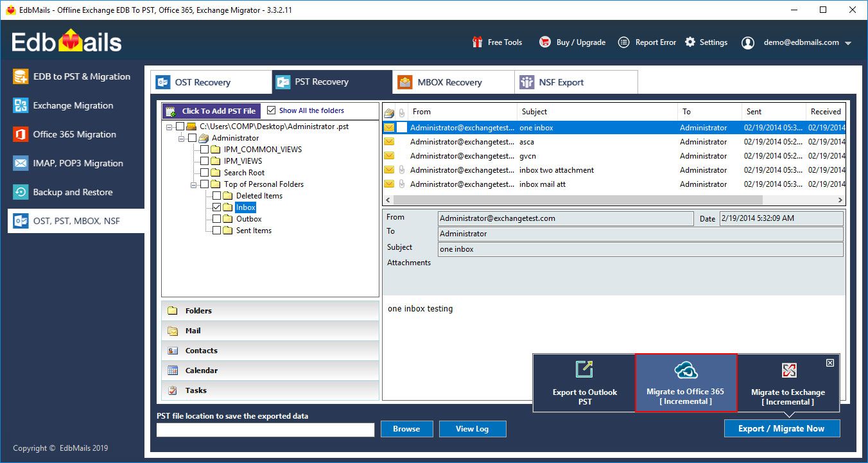Collapse Top of Personal Folders node
The height and width of the screenshot is (463, 868).
click(x=194, y=184)
